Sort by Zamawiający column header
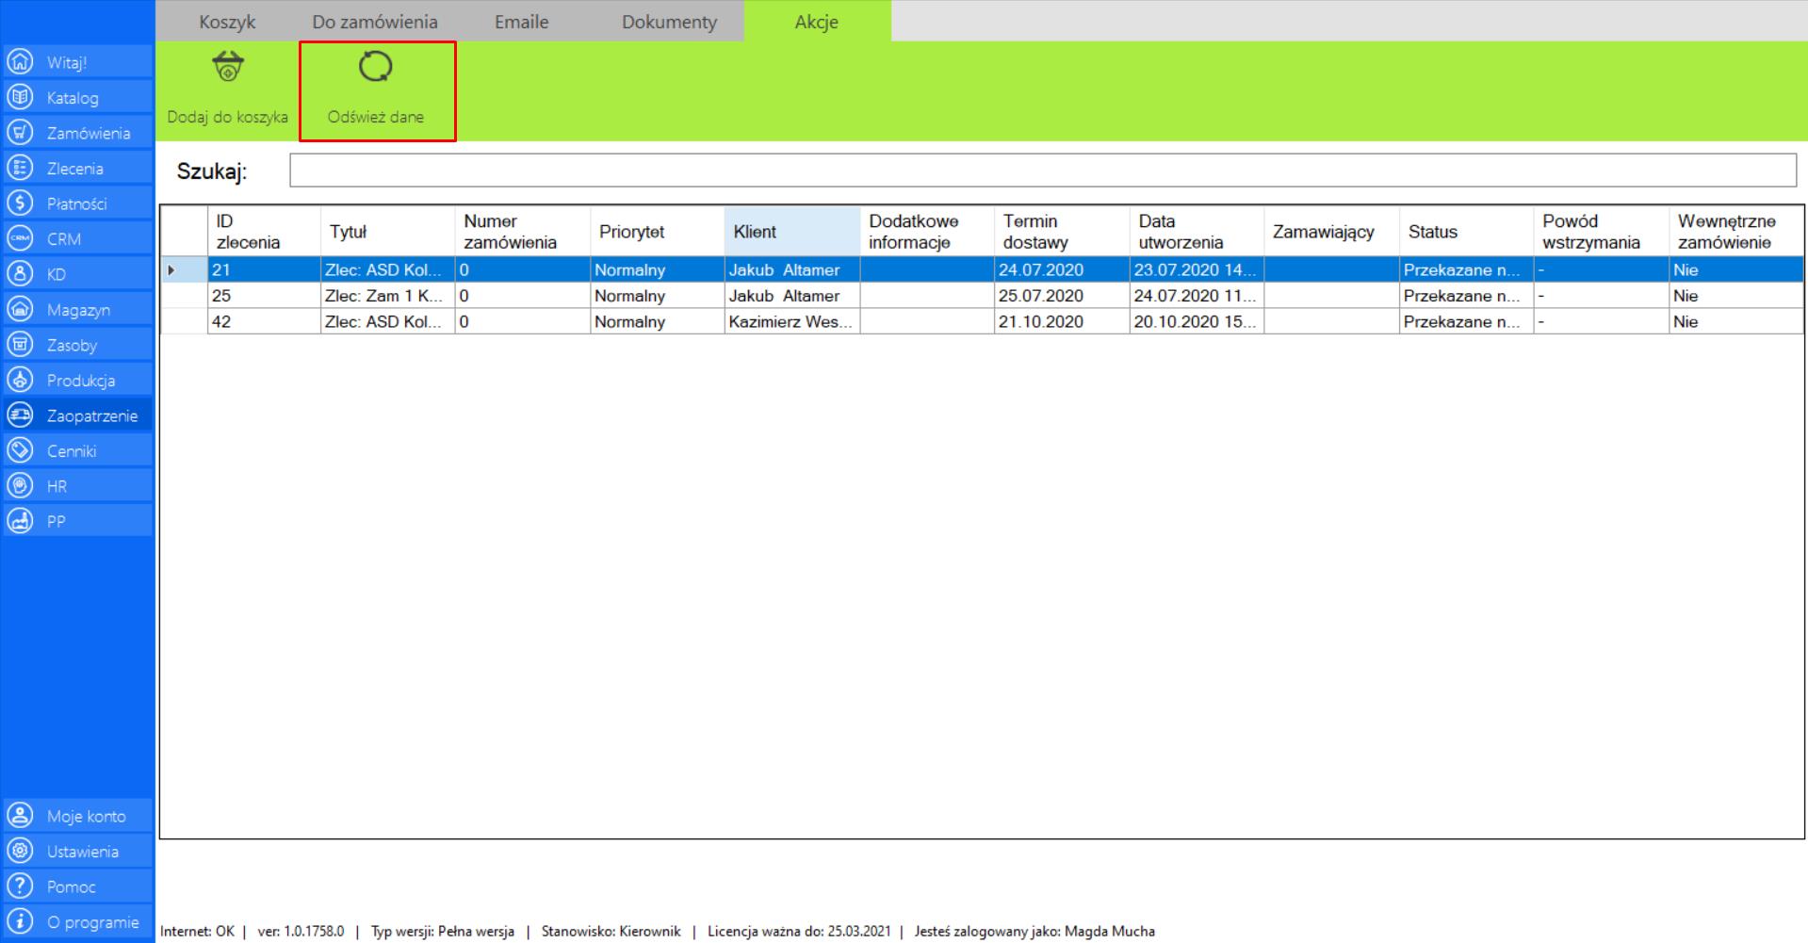Screen dimensions: 1808x943 click(x=1331, y=232)
